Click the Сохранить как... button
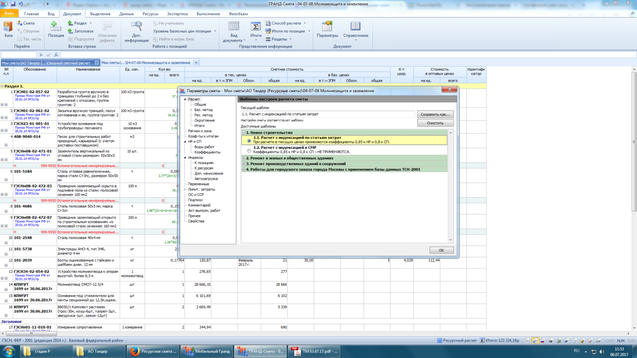Viewport: 637px width, 358px height. 435,115
